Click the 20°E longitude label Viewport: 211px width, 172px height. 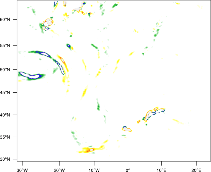tap(196, 170)
